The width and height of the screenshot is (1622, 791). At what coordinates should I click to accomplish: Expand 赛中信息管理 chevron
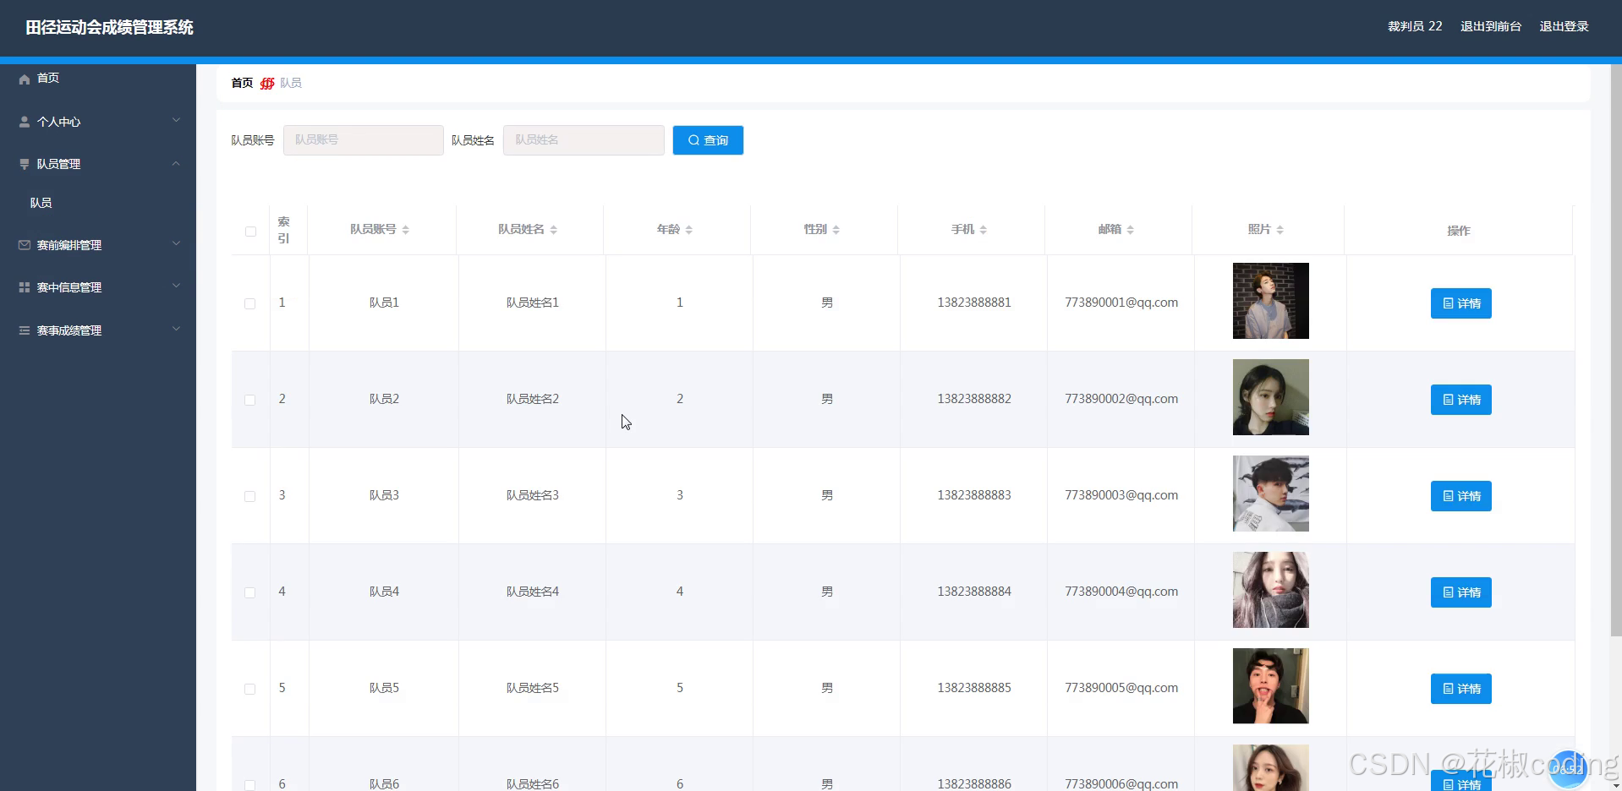[x=176, y=286]
